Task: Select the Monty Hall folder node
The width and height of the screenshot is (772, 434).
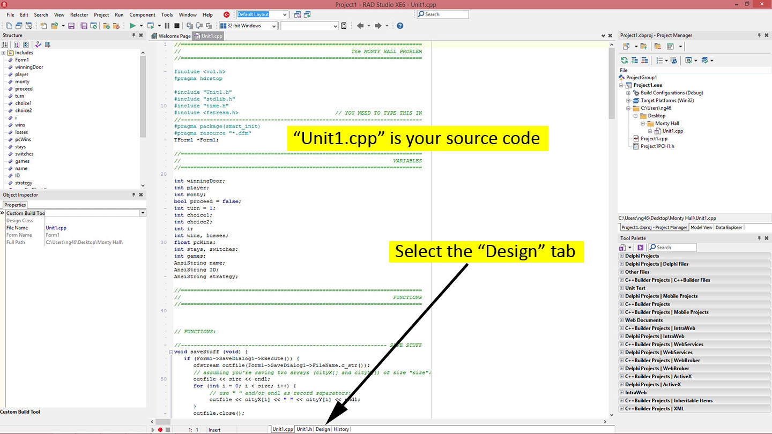Action: point(667,123)
